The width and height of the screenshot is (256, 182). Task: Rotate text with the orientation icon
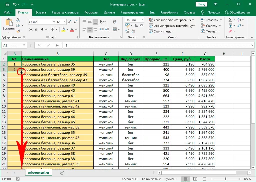pyautogui.click(x=102, y=21)
